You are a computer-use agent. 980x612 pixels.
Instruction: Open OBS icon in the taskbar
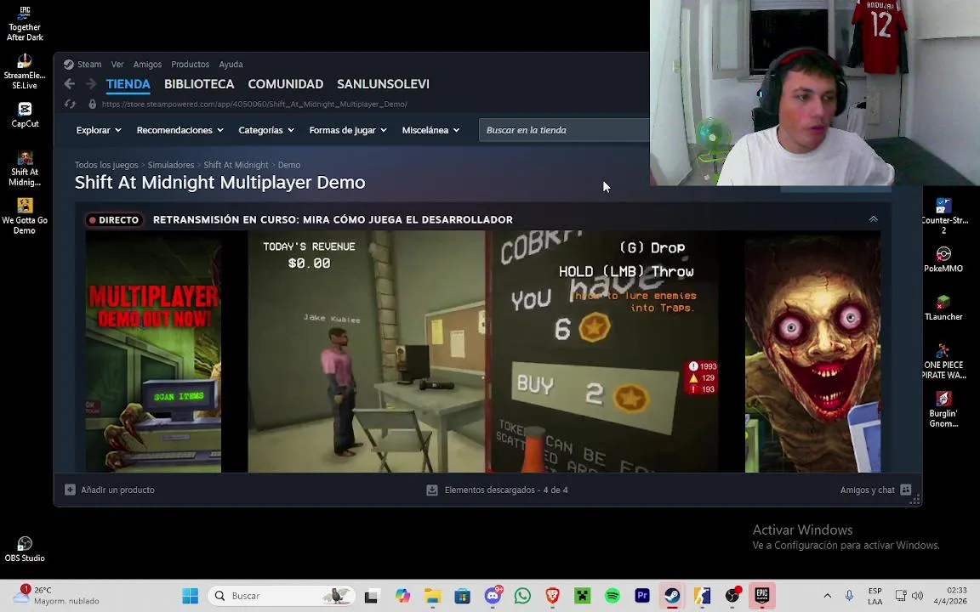[x=732, y=596]
